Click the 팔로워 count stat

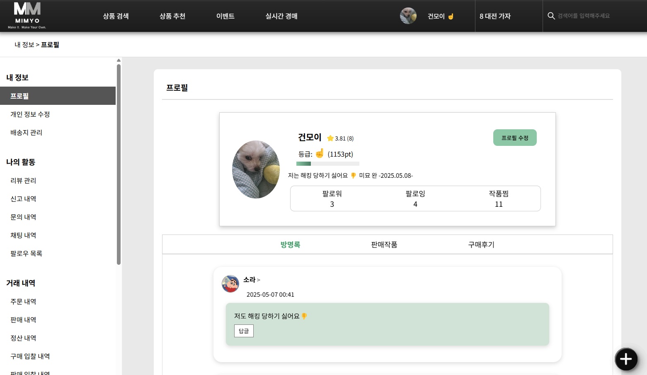[332, 198]
